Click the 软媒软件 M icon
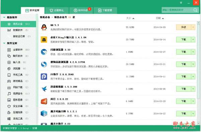Viewport: 201px width, 132px height. (x=9, y=30)
